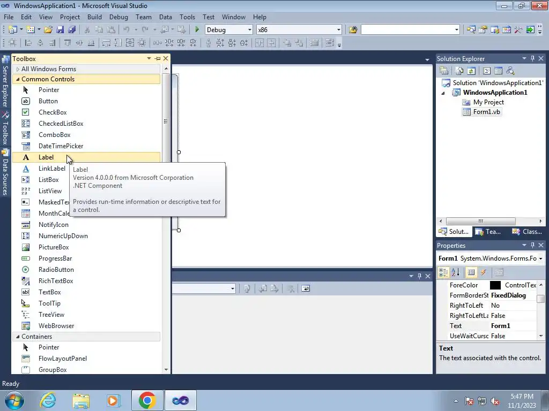Click the Align to Grid layout icon
Viewport: 549px width, 411px height.
(12, 43)
